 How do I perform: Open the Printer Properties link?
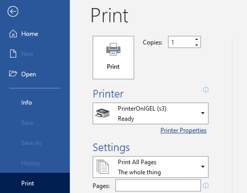tap(183, 130)
